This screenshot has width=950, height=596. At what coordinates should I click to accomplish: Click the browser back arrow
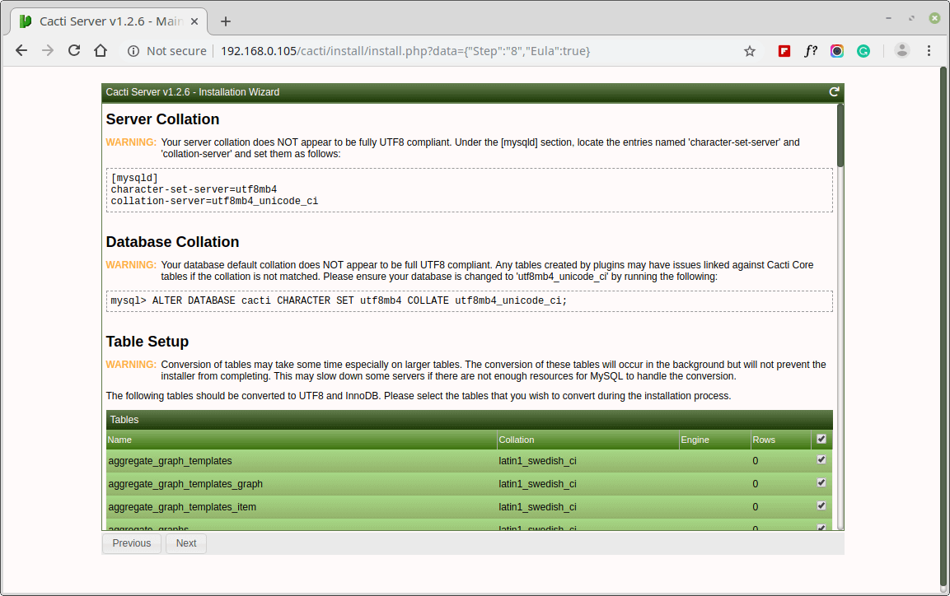[x=21, y=51]
